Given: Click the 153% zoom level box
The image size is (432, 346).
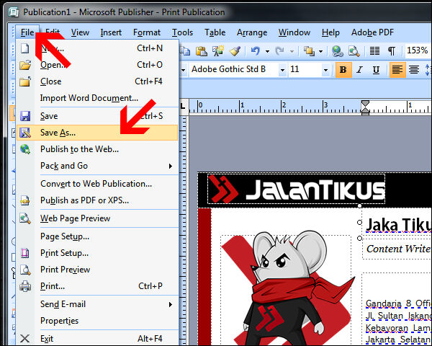Looking at the screenshot, I should pos(418,50).
